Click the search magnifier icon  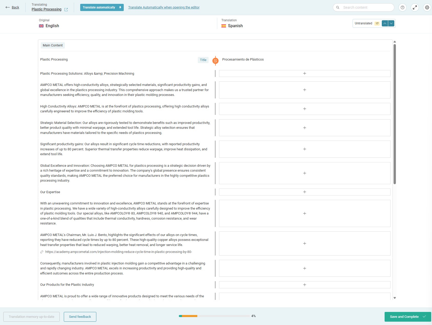click(x=338, y=7)
